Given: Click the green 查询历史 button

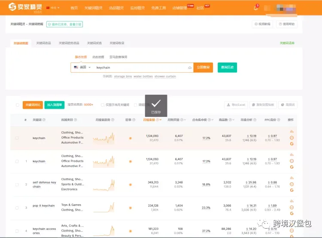Looking at the screenshot, I should (x=227, y=67).
